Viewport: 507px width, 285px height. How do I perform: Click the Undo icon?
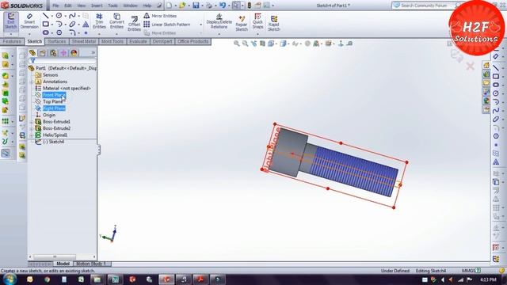click(x=223, y=6)
